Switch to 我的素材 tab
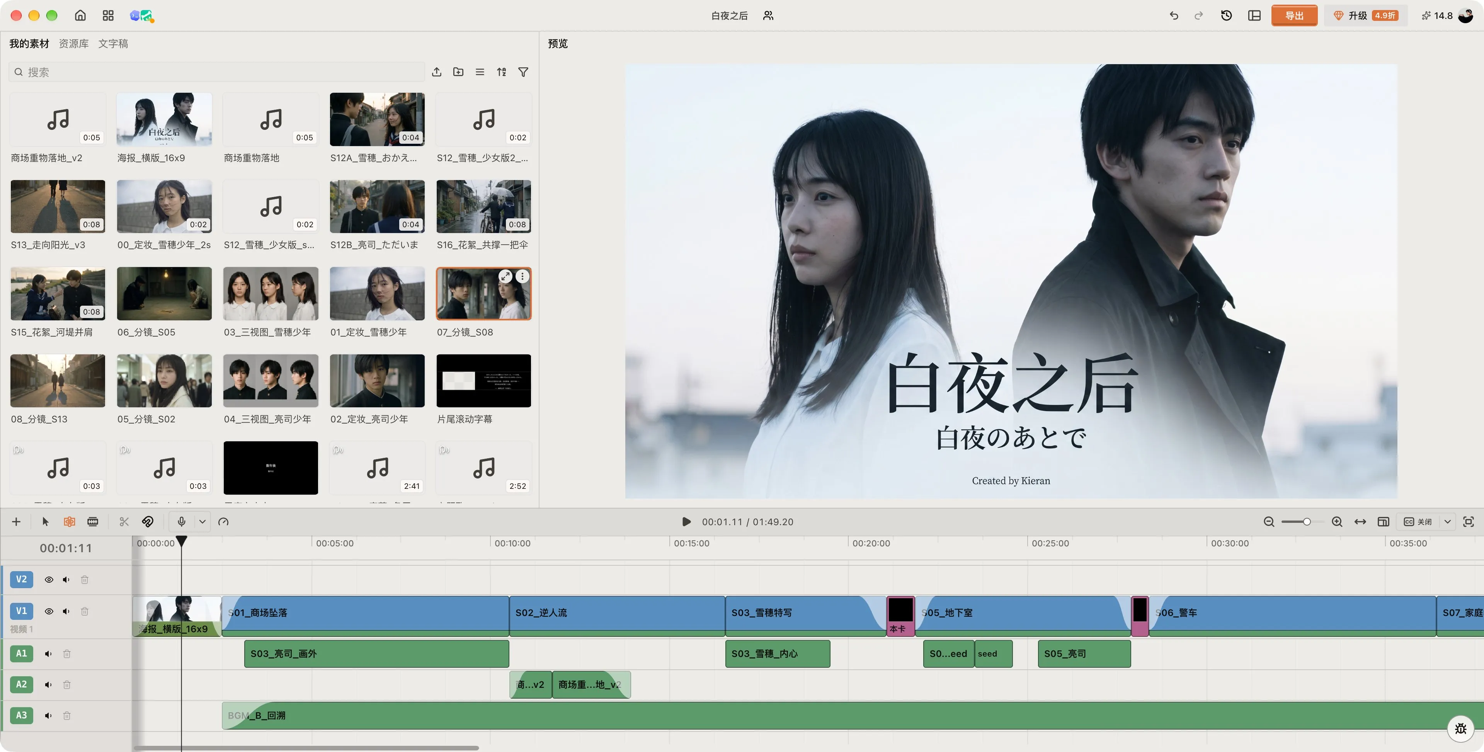The height and width of the screenshot is (752, 1484). pos(29,44)
